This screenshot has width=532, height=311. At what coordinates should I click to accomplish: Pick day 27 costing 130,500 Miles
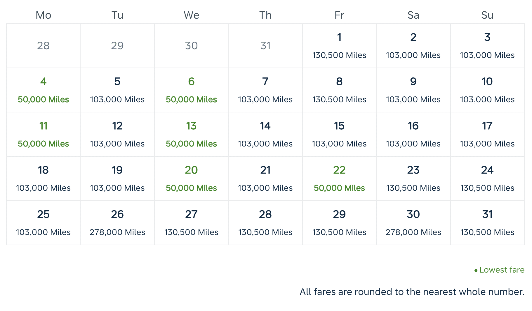pyautogui.click(x=191, y=223)
